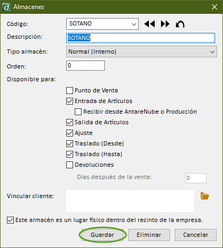Focus the Descripción field containing SOTANO
This screenshot has height=248, width=223.
click(x=140, y=38)
